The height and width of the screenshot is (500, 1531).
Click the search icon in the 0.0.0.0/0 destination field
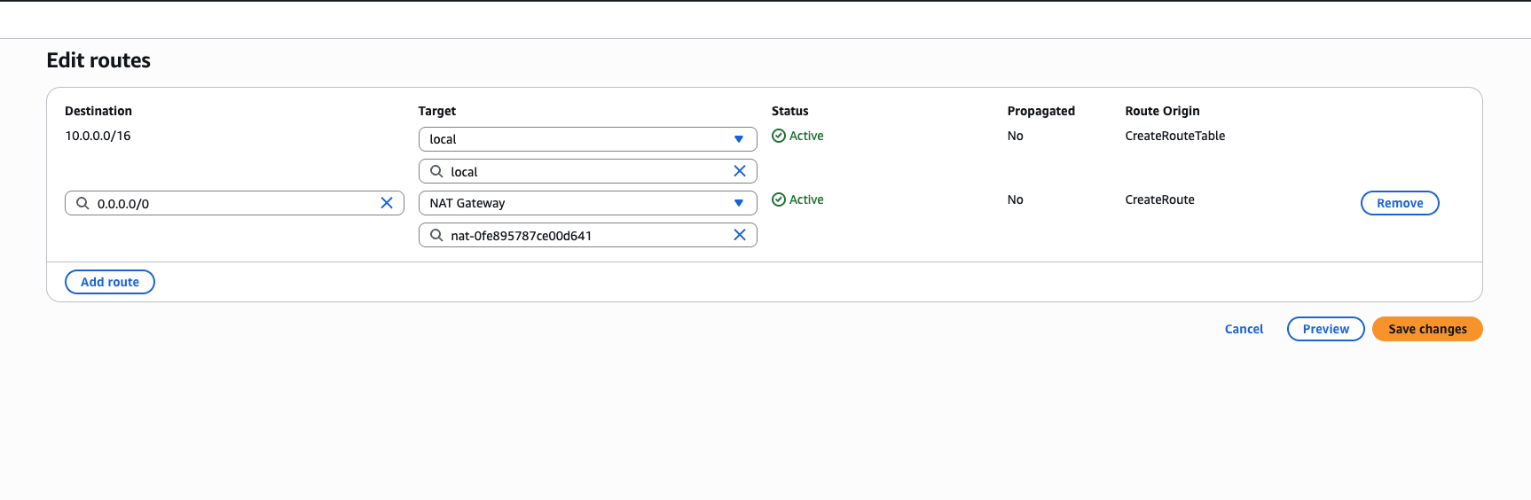pyautogui.click(x=82, y=203)
